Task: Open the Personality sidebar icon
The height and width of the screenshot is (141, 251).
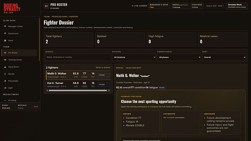Action: tap(5, 81)
